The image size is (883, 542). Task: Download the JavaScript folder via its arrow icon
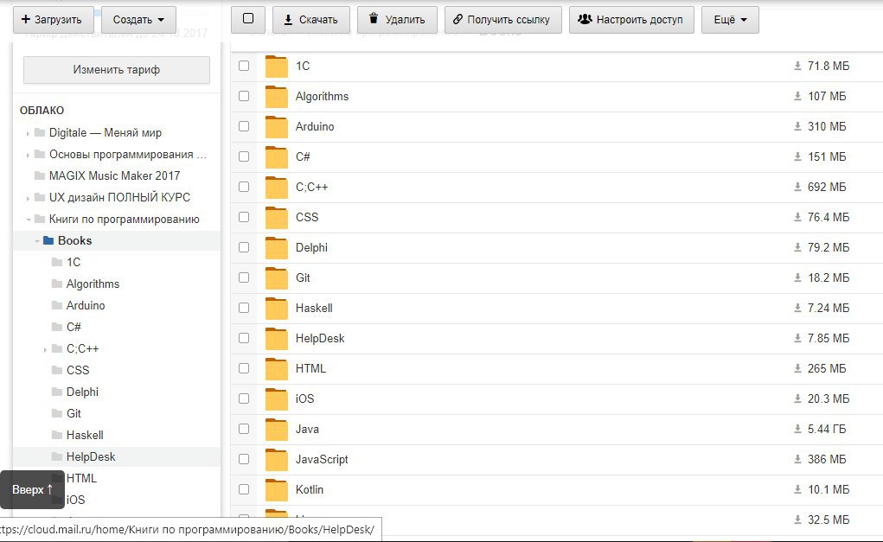797,459
